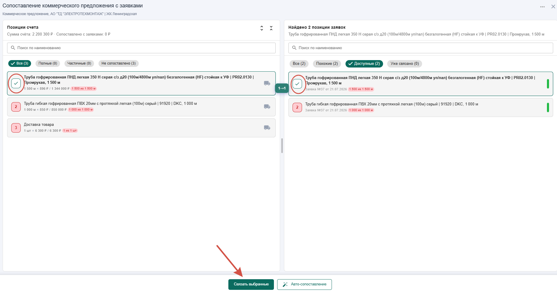Screen dimensions: 557x294
Task: Uncheck the request Промрукав position checkbox
Action: (297, 84)
